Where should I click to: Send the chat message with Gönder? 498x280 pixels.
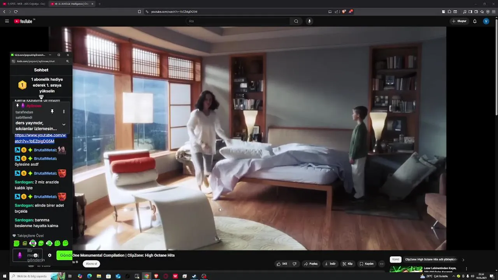coord(65,255)
